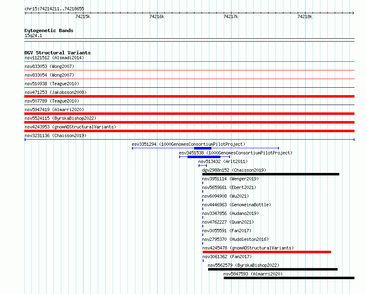Screen dimensions: 366x294
Task: Click the red bar under nsv5524115 (ByrskaBishop2022)
Action: pyautogui.click(x=189, y=122)
